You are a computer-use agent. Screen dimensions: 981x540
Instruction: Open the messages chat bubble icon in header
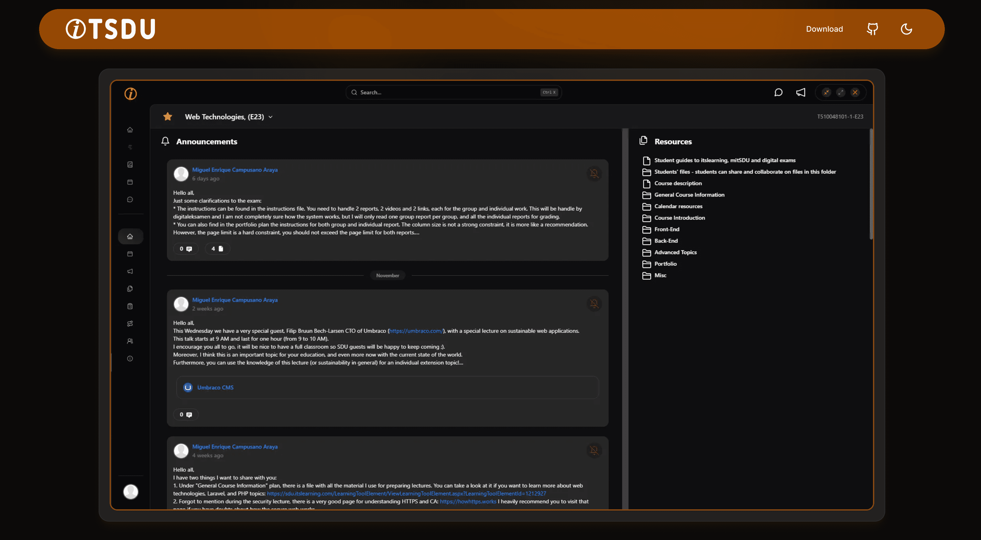(x=778, y=92)
